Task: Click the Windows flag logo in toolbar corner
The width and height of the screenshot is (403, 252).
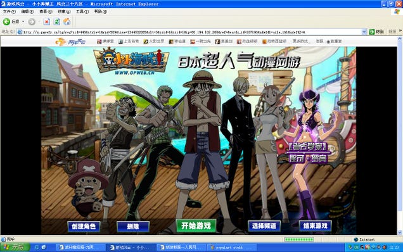Action: point(397,12)
